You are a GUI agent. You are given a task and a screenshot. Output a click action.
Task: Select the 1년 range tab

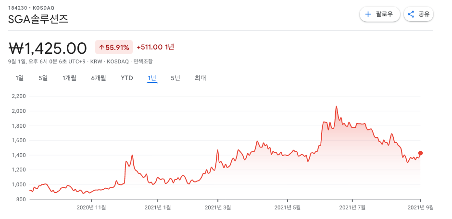pyautogui.click(x=152, y=78)
